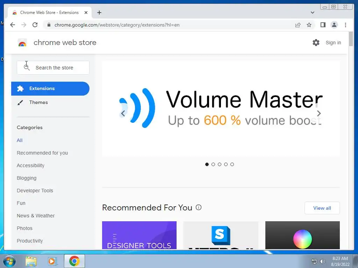Open the Developer Tools category
This screenshot has width=358, height=268.
coord(35,191)
